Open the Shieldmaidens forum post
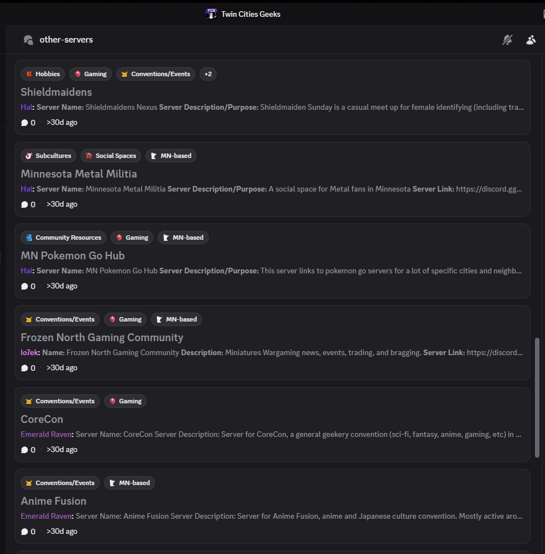The height and width of the screenshot is (554, 545). 57,92
